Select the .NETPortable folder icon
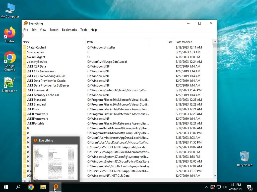 click(25, 123)
